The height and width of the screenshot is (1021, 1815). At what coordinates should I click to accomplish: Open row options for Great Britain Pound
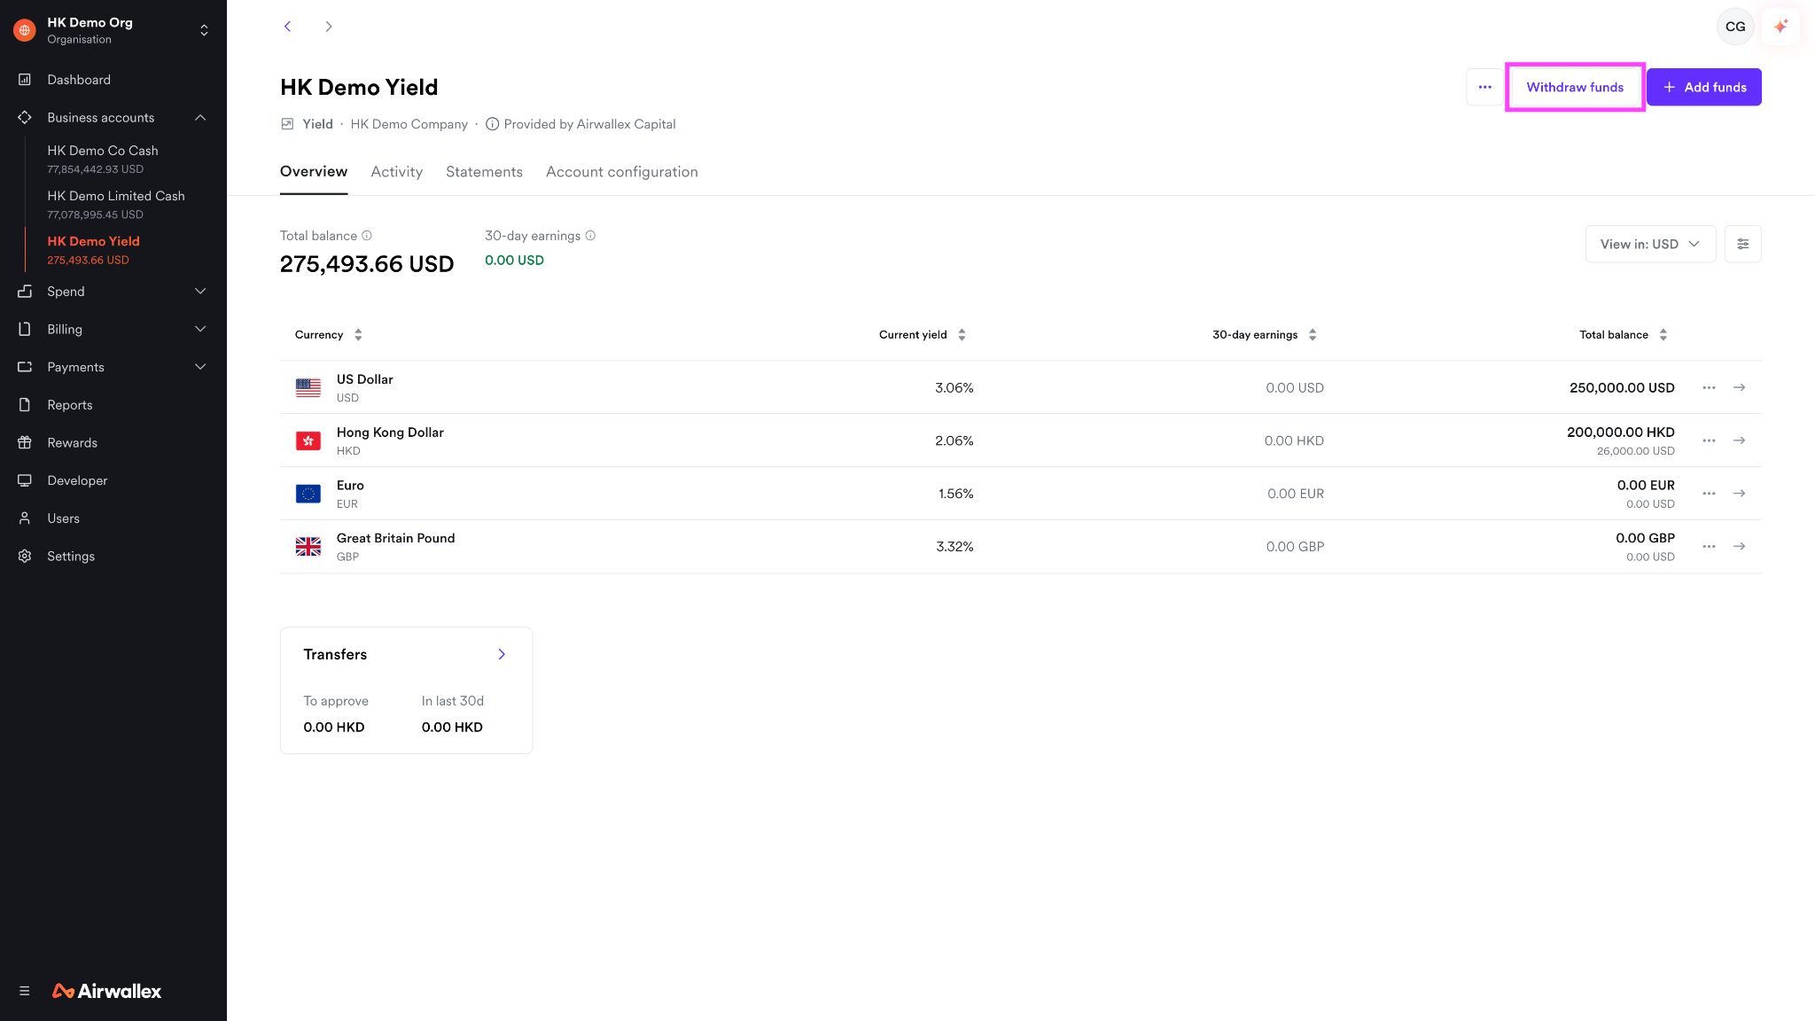pos(1709,547)
